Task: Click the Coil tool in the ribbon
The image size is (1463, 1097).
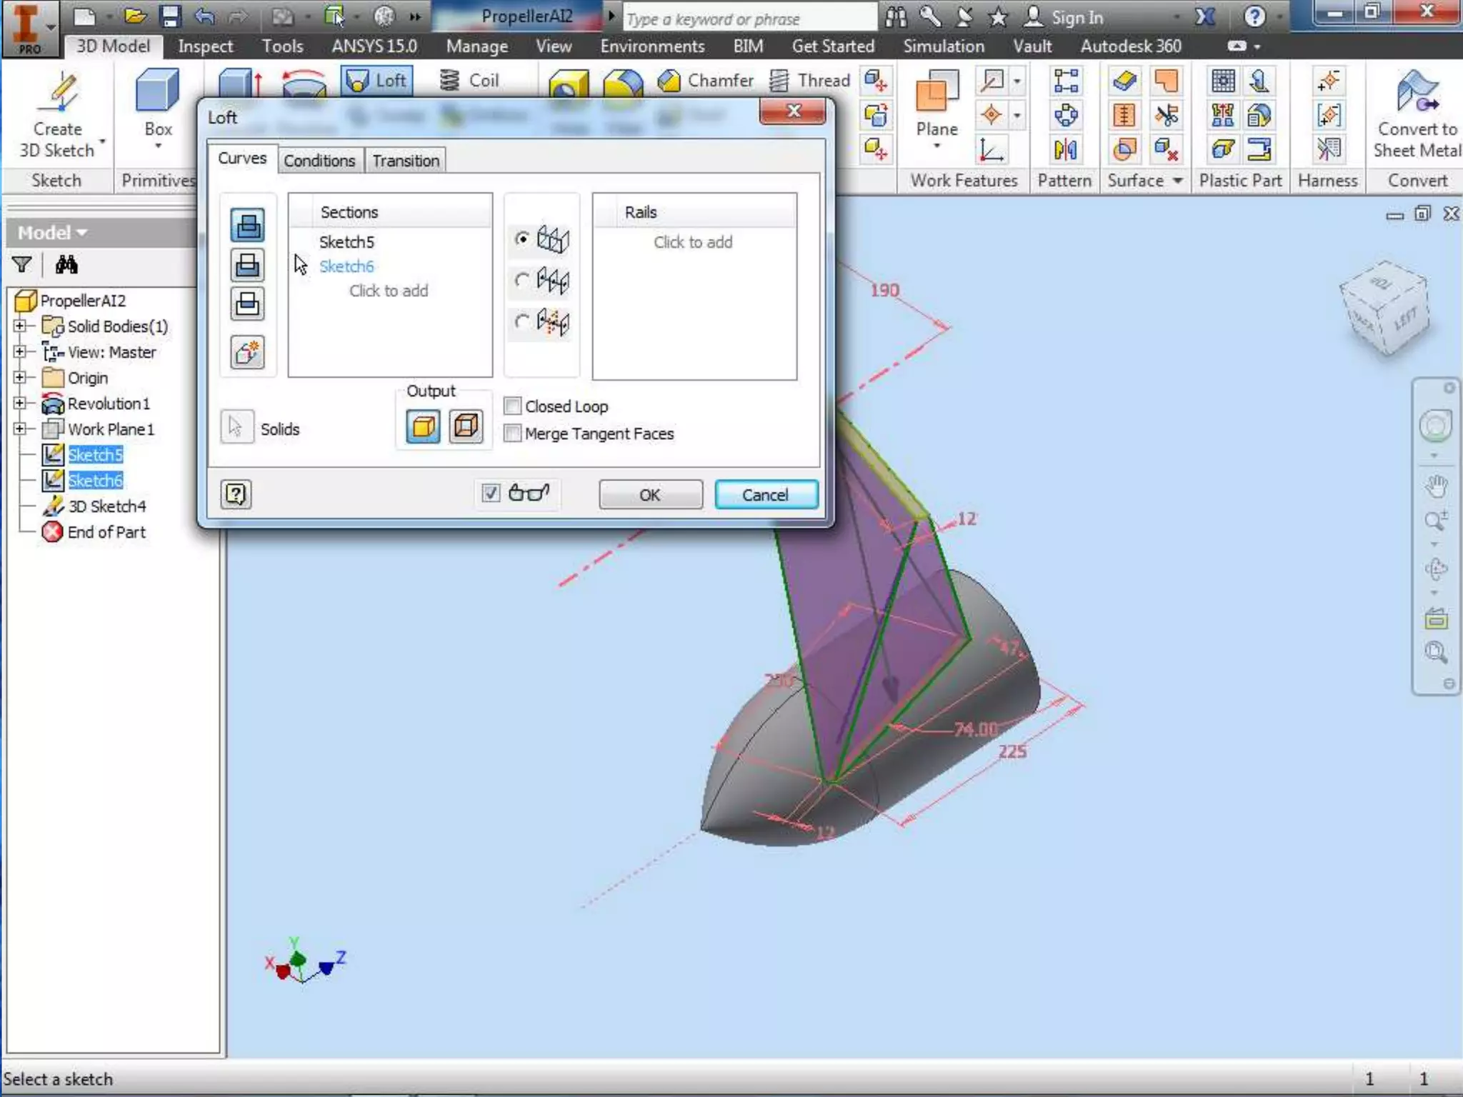Action: pyautogui.click(x=469, y=81)
